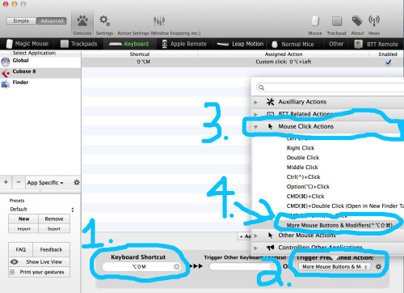Open the News antenna icon

(x=374, y=21)
